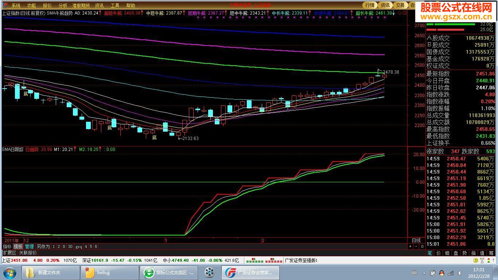Click the 日线 period selector
The height and width of the screenshot is (280, 498).
416,241
